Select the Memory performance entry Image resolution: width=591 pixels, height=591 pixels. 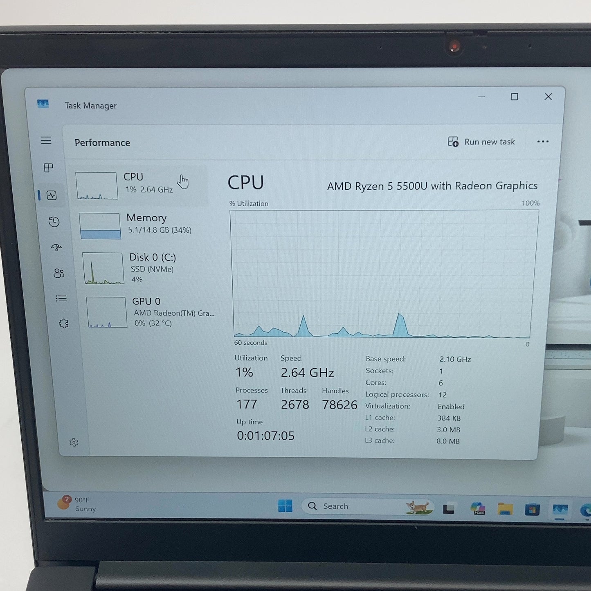pos(144,225)
